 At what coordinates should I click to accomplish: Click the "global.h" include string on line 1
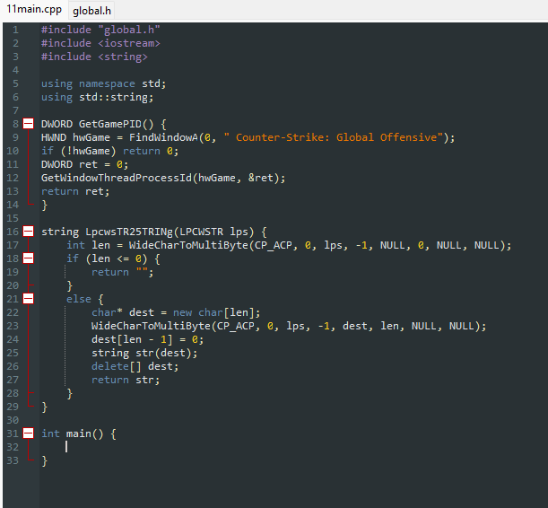pos(129,30)
